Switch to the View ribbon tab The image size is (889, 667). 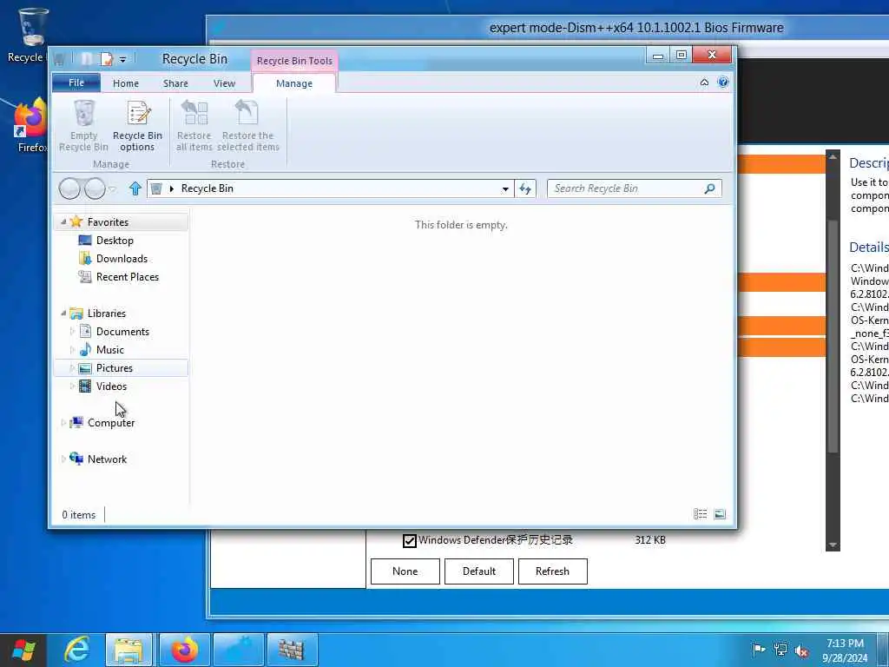tap(224, 83)
